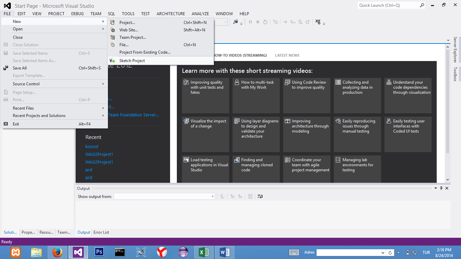Click Exit in the File menu
This screenshot has height=259, width=461.
tap(55, 124)
